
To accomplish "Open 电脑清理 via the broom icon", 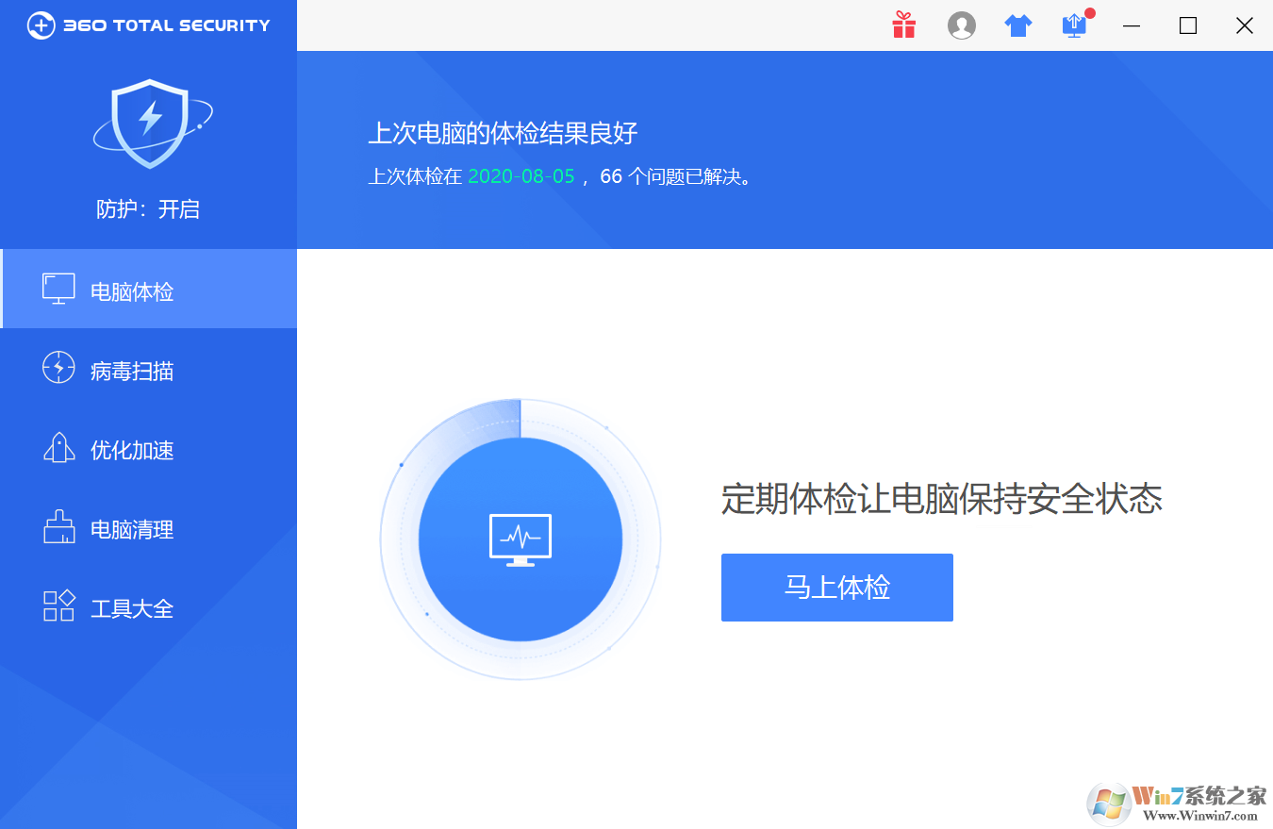I will click(58, 528).
